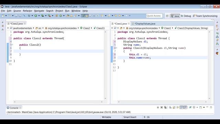Open the Navigate menu
220x124 pixels.
(39, 11)
